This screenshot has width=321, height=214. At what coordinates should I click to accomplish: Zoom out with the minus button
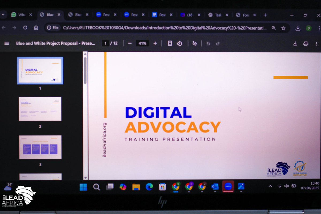[130, 43]
